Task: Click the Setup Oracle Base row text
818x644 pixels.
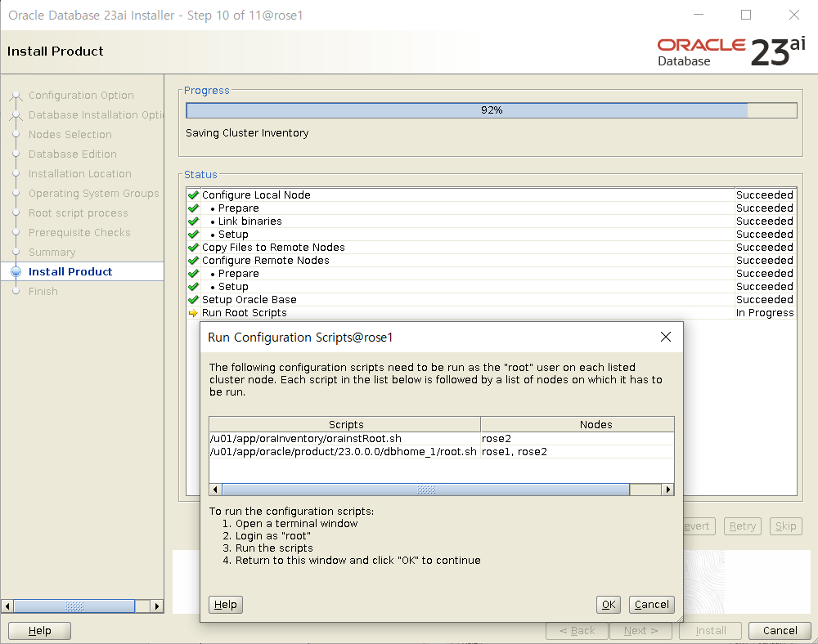Action: point(249,300)
